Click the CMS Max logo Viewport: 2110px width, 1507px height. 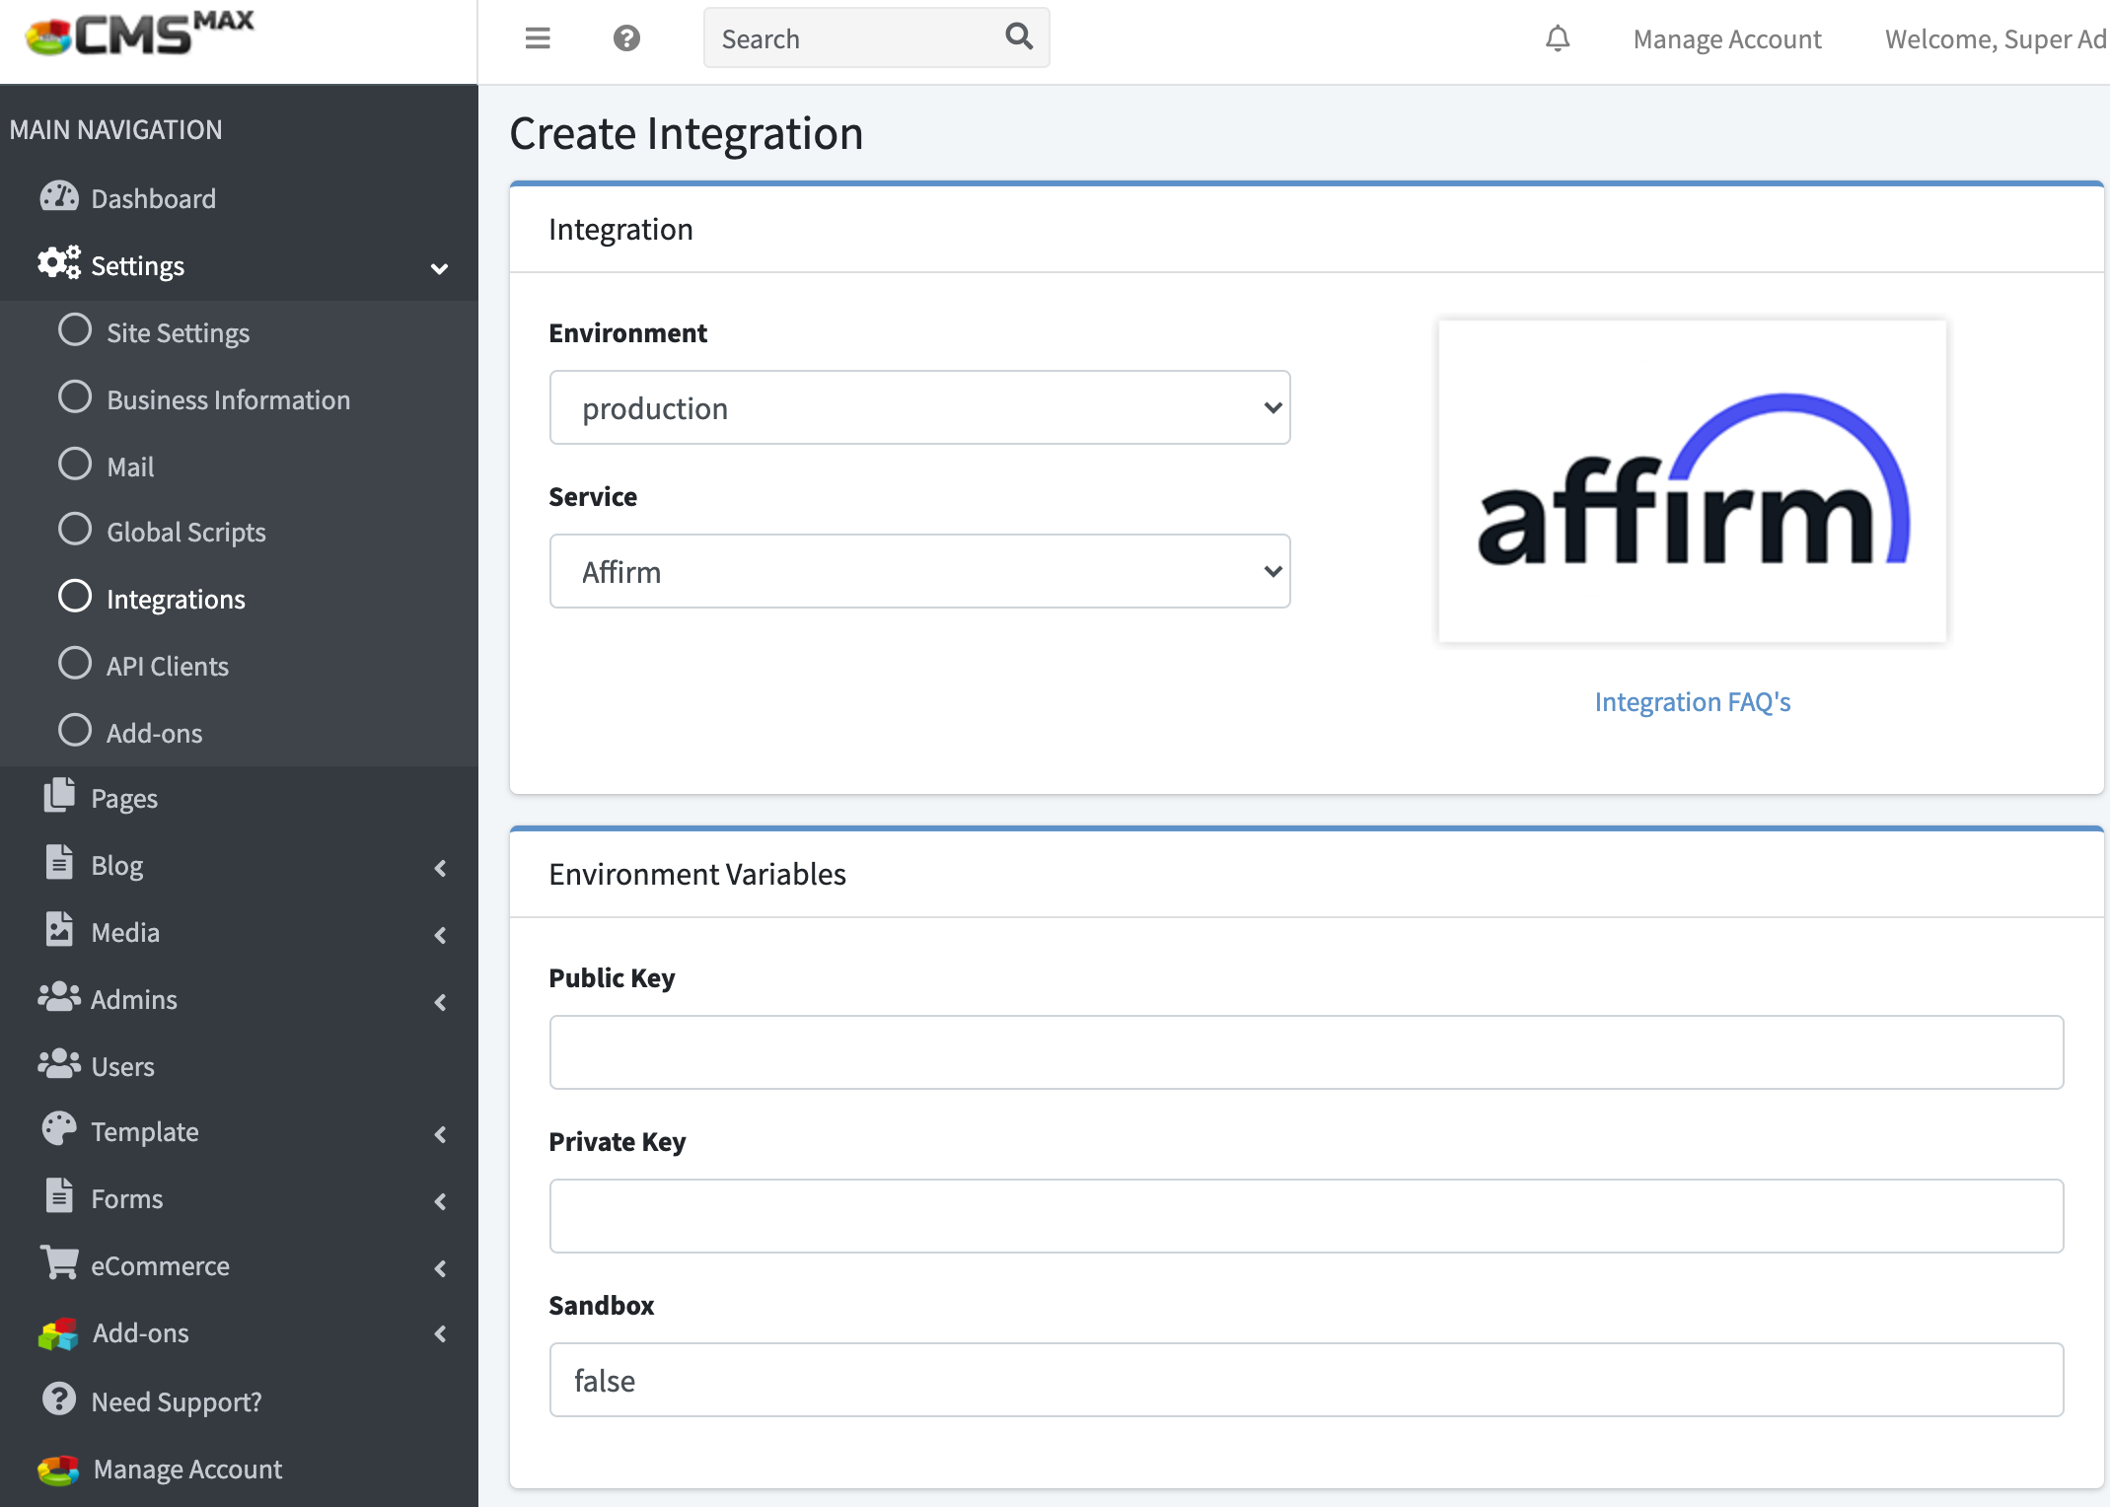click(139, 34)
